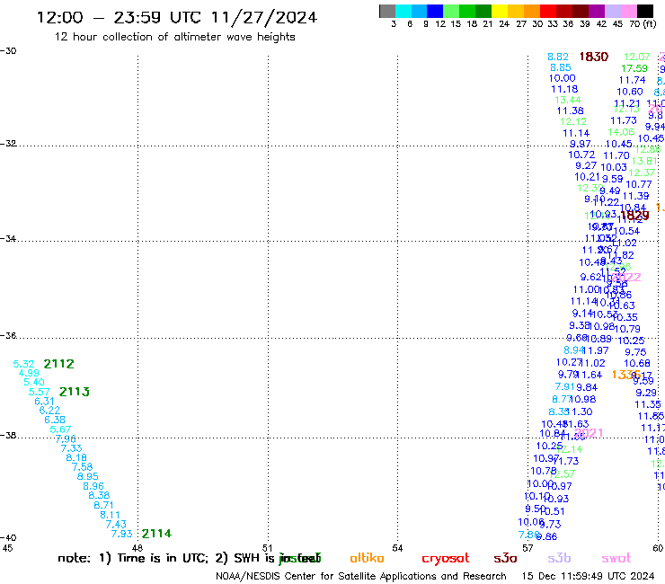Click the wave height value '10.68'
Image resolution: width=665 pixels, height=584 pixels.
tap(636, 364)
